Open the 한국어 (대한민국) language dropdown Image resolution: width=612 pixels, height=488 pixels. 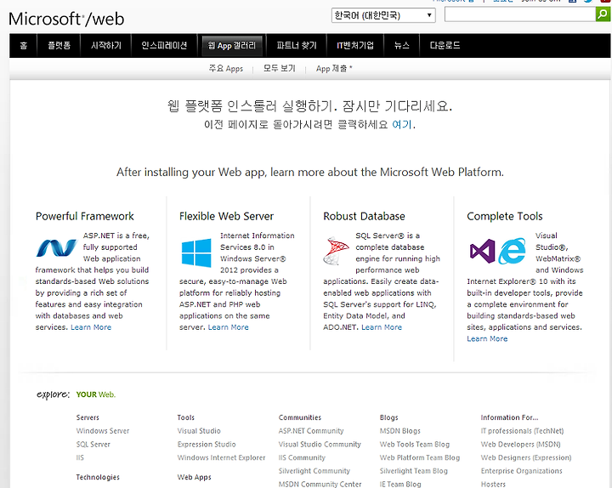click(383, 15)
